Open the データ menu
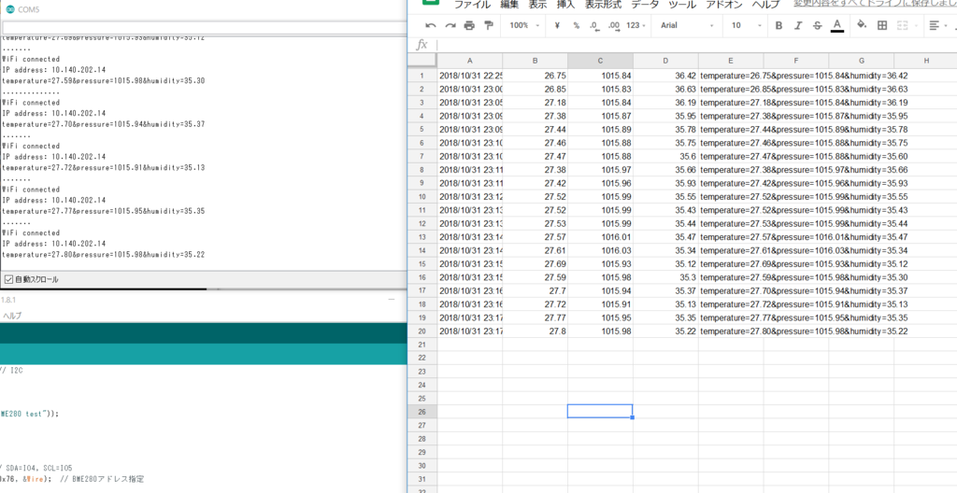This screenshot has height=493, width=957. (x=645, y=5)
